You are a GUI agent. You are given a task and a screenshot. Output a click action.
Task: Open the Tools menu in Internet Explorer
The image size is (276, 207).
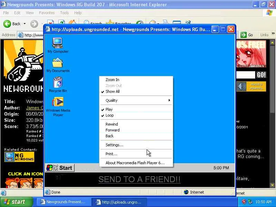tap(65, 13)
